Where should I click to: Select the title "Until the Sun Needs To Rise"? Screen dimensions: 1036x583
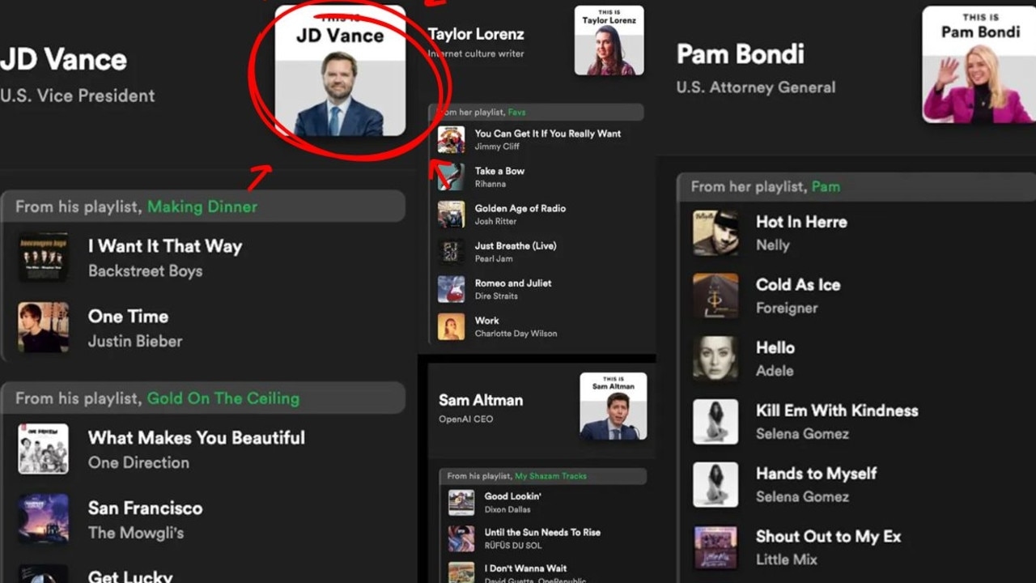coord(542,532)
